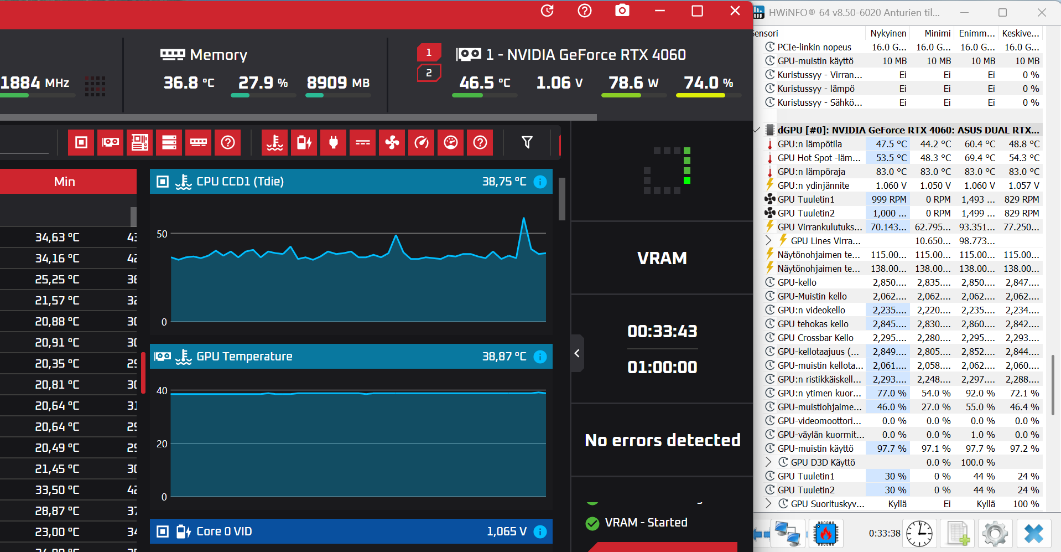Click the VRAM test label
The image size is (1061, 552).
point(662,258)
